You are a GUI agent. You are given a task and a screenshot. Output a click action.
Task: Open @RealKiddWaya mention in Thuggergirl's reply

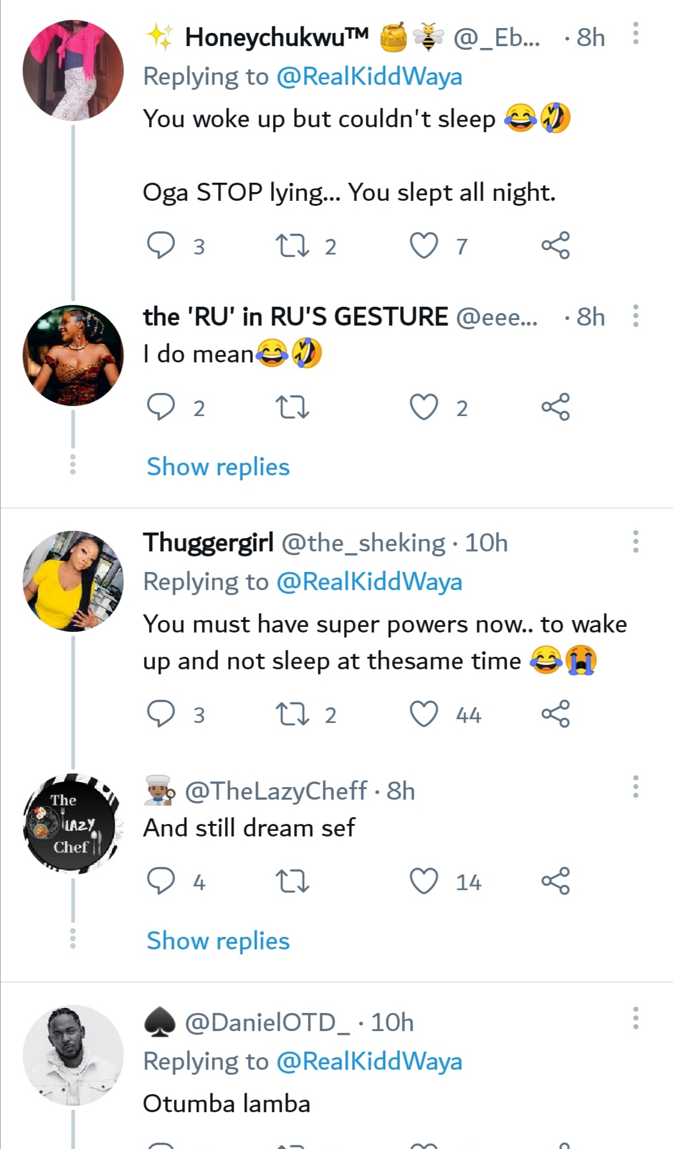click(369, 581)
